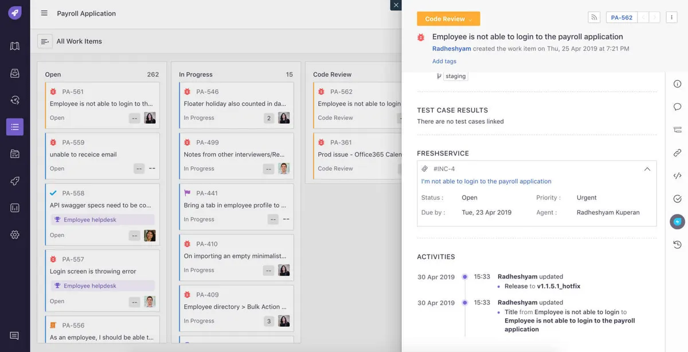The height and width of the screenshot is (352, 688).
Task: Open card PA-441 Bring a tab in employee profile
Action: 236,206
